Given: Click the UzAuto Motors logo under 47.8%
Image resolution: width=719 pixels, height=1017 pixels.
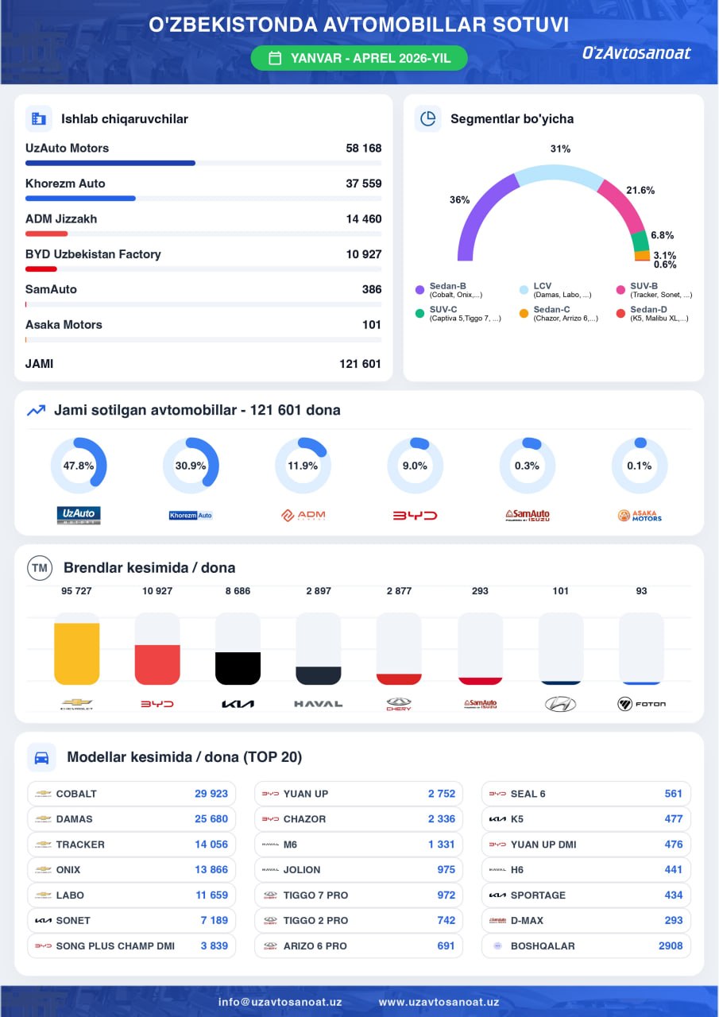Looking at the screenshot, I should point(79,515).
